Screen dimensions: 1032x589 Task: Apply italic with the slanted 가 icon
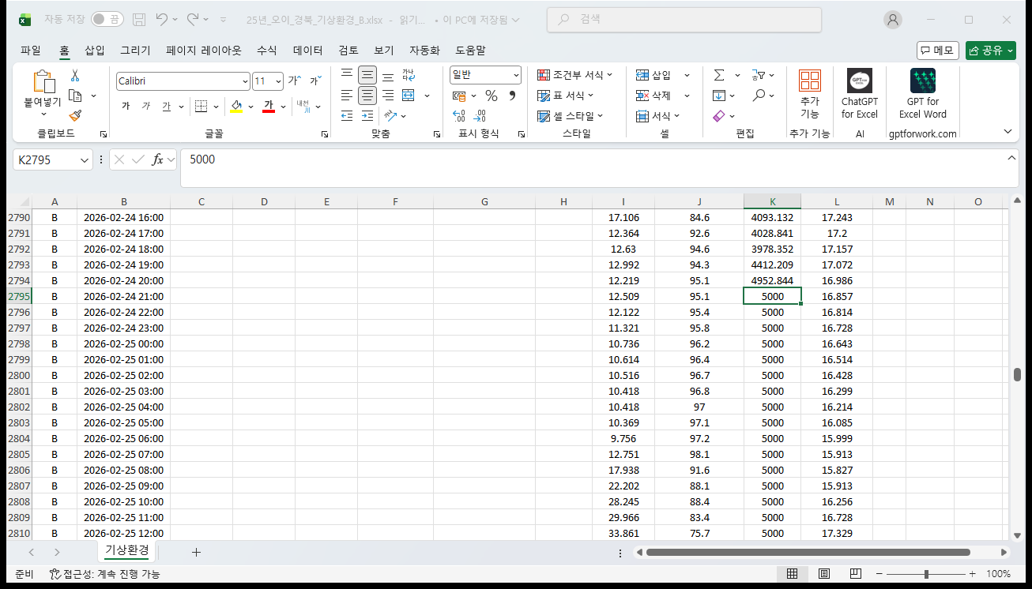pos(145,107)
